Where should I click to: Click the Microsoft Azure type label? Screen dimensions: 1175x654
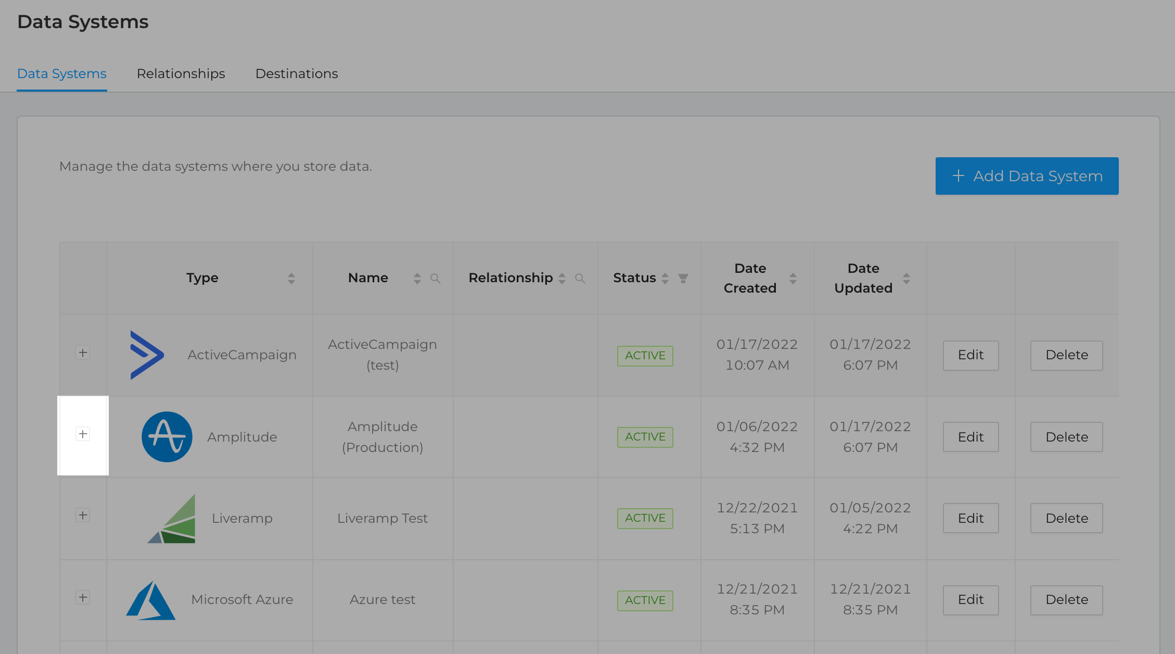(x=242, y=600)
